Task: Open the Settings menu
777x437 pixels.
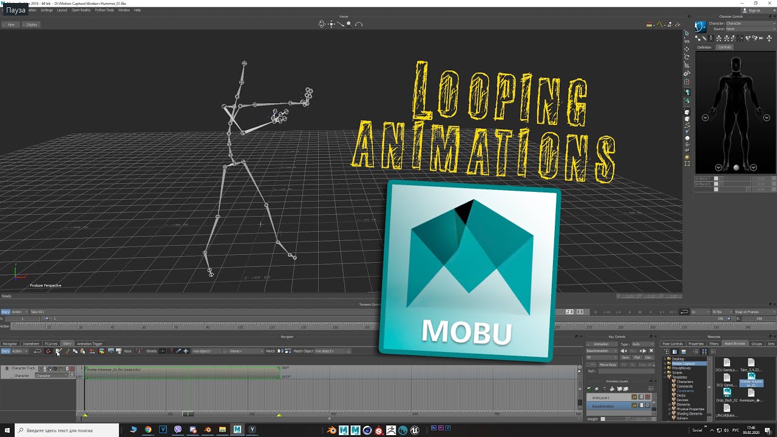Action: tap(46, 10)
